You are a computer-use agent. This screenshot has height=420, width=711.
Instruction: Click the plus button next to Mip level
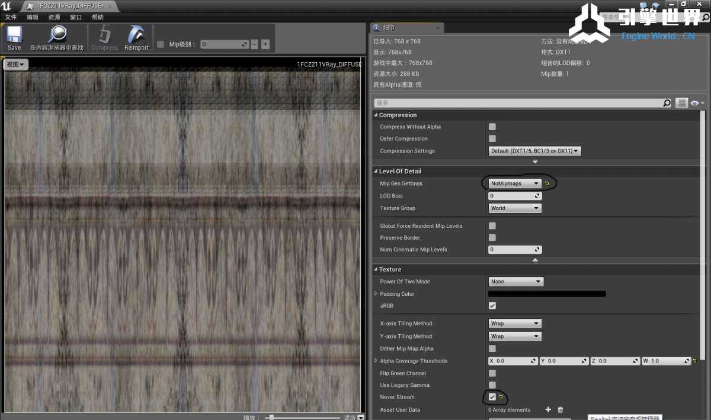click(265, 44)
